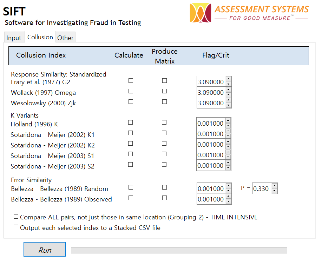Image resolution: width=335 pixels, height=258 pixels.
Task: Click the Run button
Action: [45, 249]
